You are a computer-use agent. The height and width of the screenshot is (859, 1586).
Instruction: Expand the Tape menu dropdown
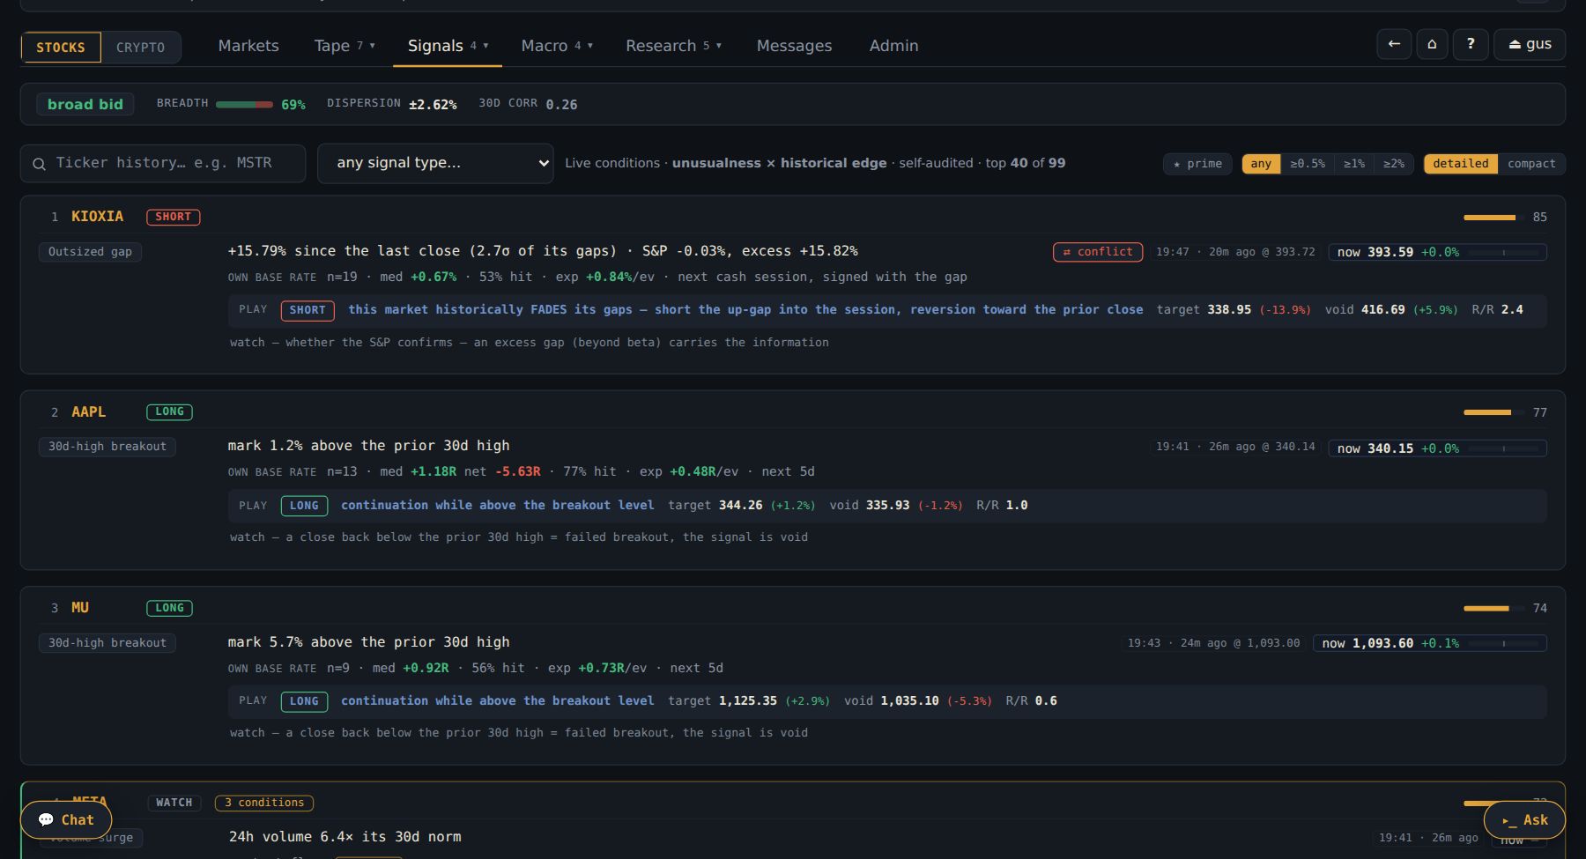point(345,46)
